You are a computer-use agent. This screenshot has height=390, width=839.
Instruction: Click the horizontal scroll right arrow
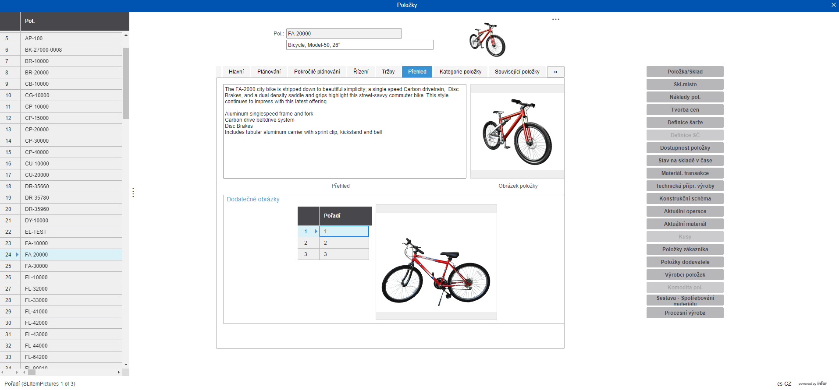pos(118,372)
